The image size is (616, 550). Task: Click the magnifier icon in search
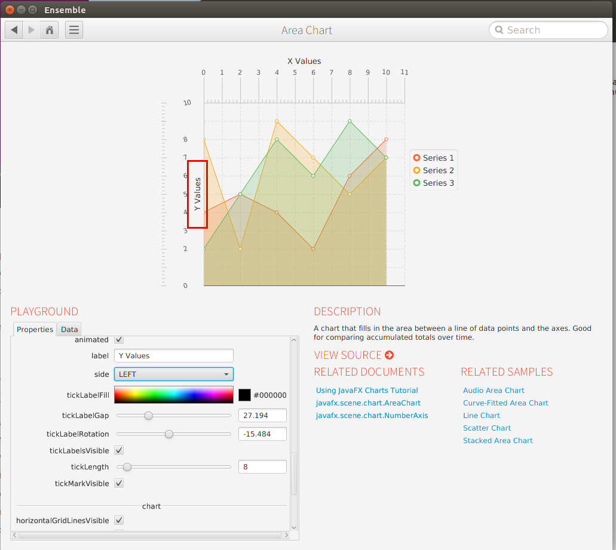pyautogui.click(x=499, y=30)
